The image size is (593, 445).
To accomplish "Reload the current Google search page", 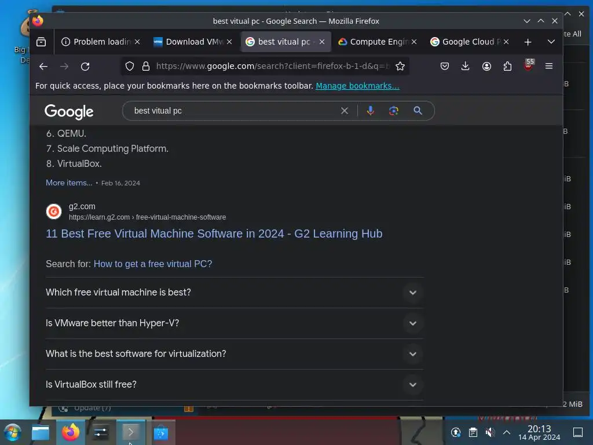I will coord(85,66).
